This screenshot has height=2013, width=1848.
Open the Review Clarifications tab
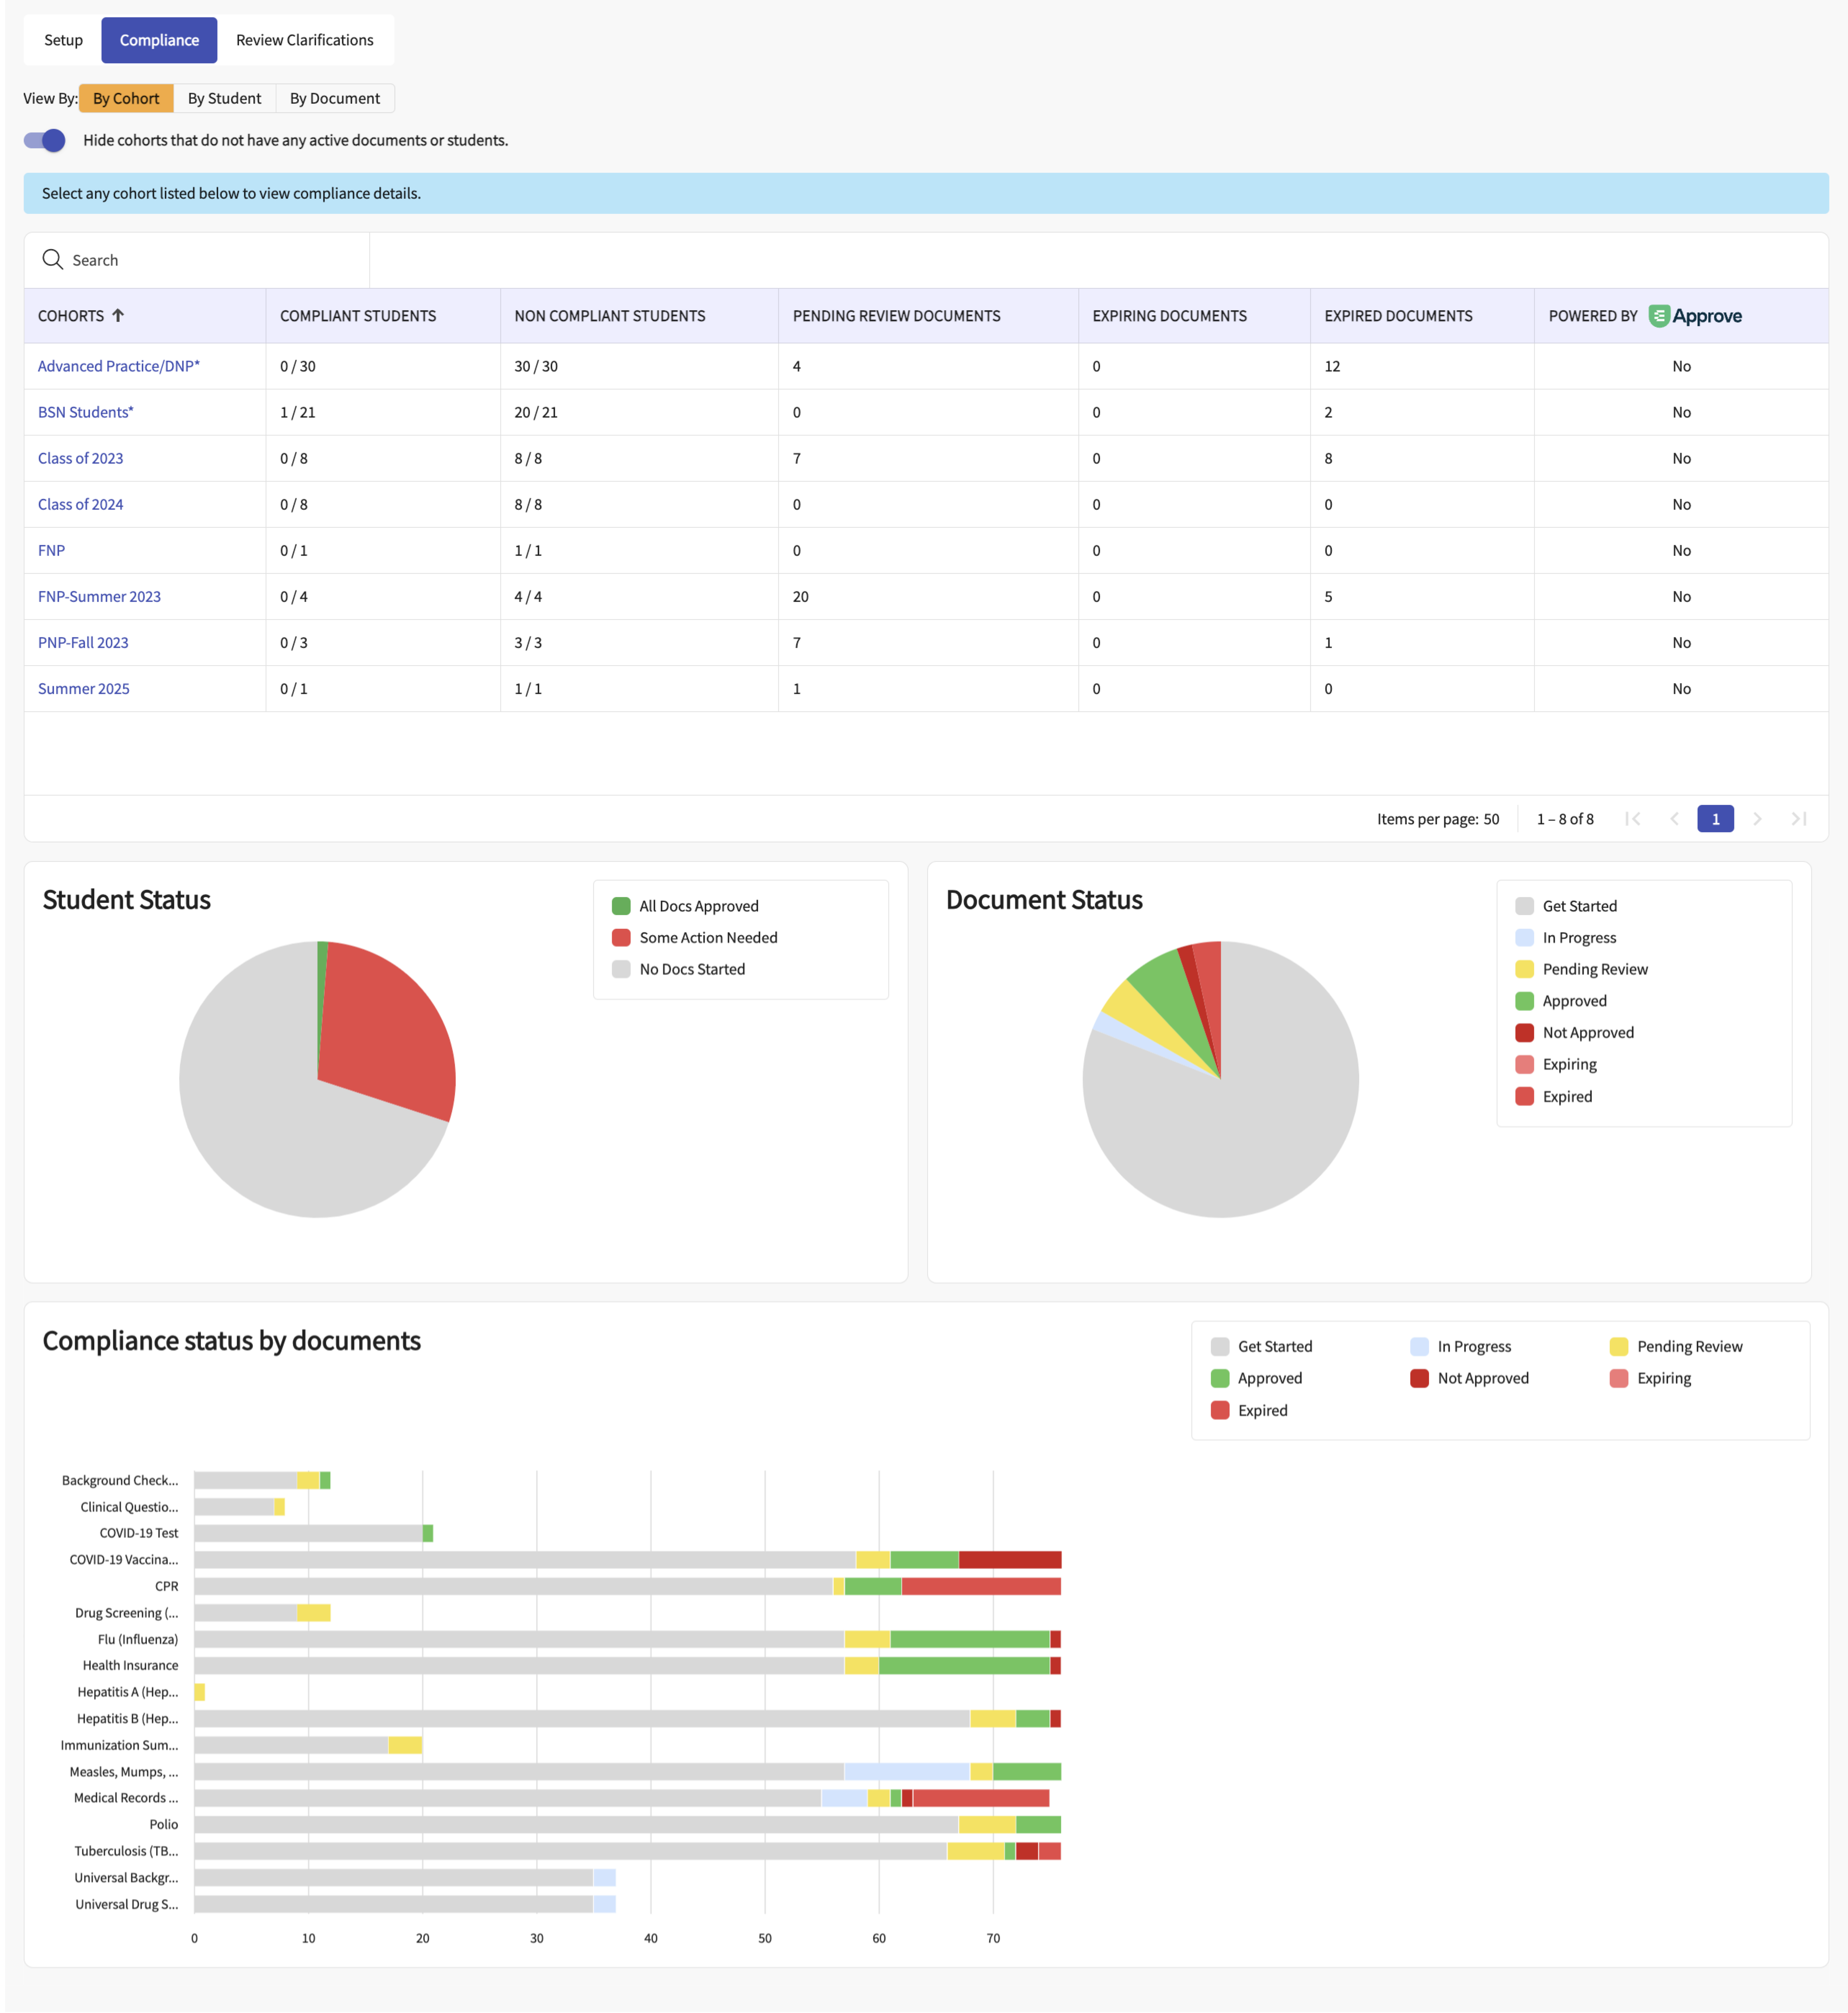[304, 40]
